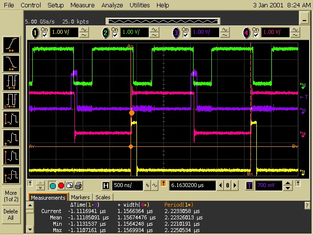Switch to the Markers tab
The width and height of the screenshot is (313, 235).
tap(81, 197)
